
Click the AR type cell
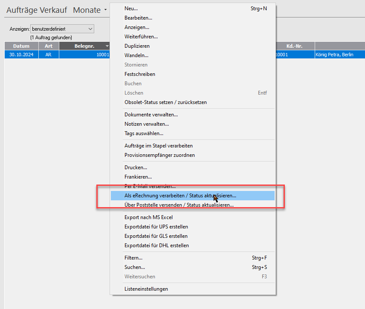(x=49, y=55)
